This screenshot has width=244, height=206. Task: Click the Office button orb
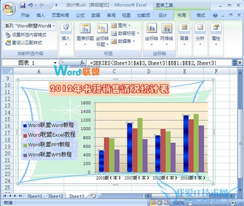pos(9,9)
